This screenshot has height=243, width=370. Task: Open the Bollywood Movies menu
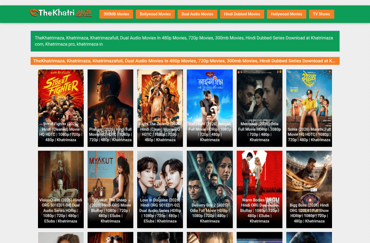pos(155,14)
